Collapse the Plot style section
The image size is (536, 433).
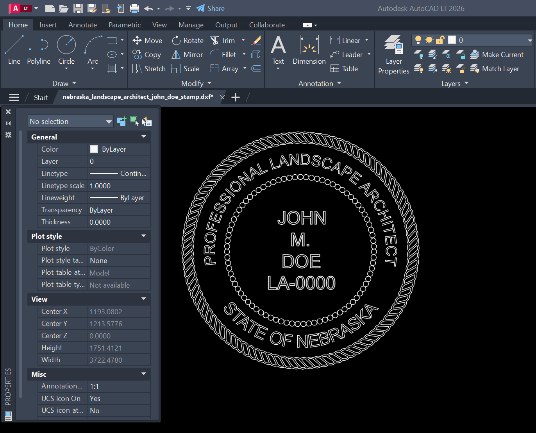click(x=144, y=236)
